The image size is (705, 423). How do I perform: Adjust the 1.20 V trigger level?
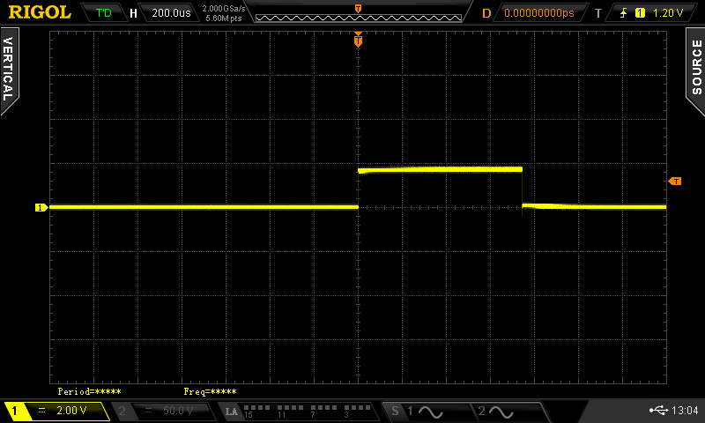point(666,13)
